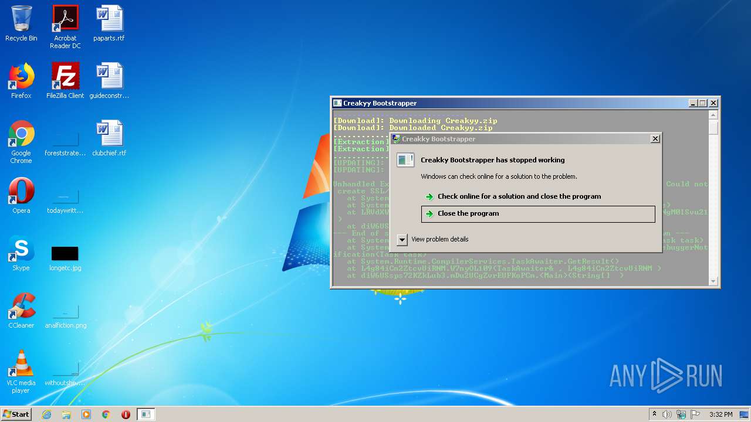Show hidden tray icons arrow

(x=654, y=414)
